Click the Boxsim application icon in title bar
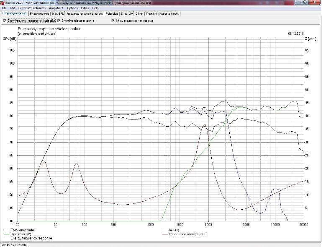This screenshot has height=247, width=326. point(3,2)
